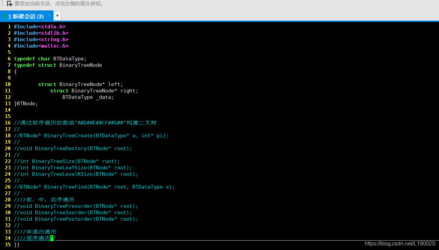Click the closing '}}' on line 35

coord(17,245)
